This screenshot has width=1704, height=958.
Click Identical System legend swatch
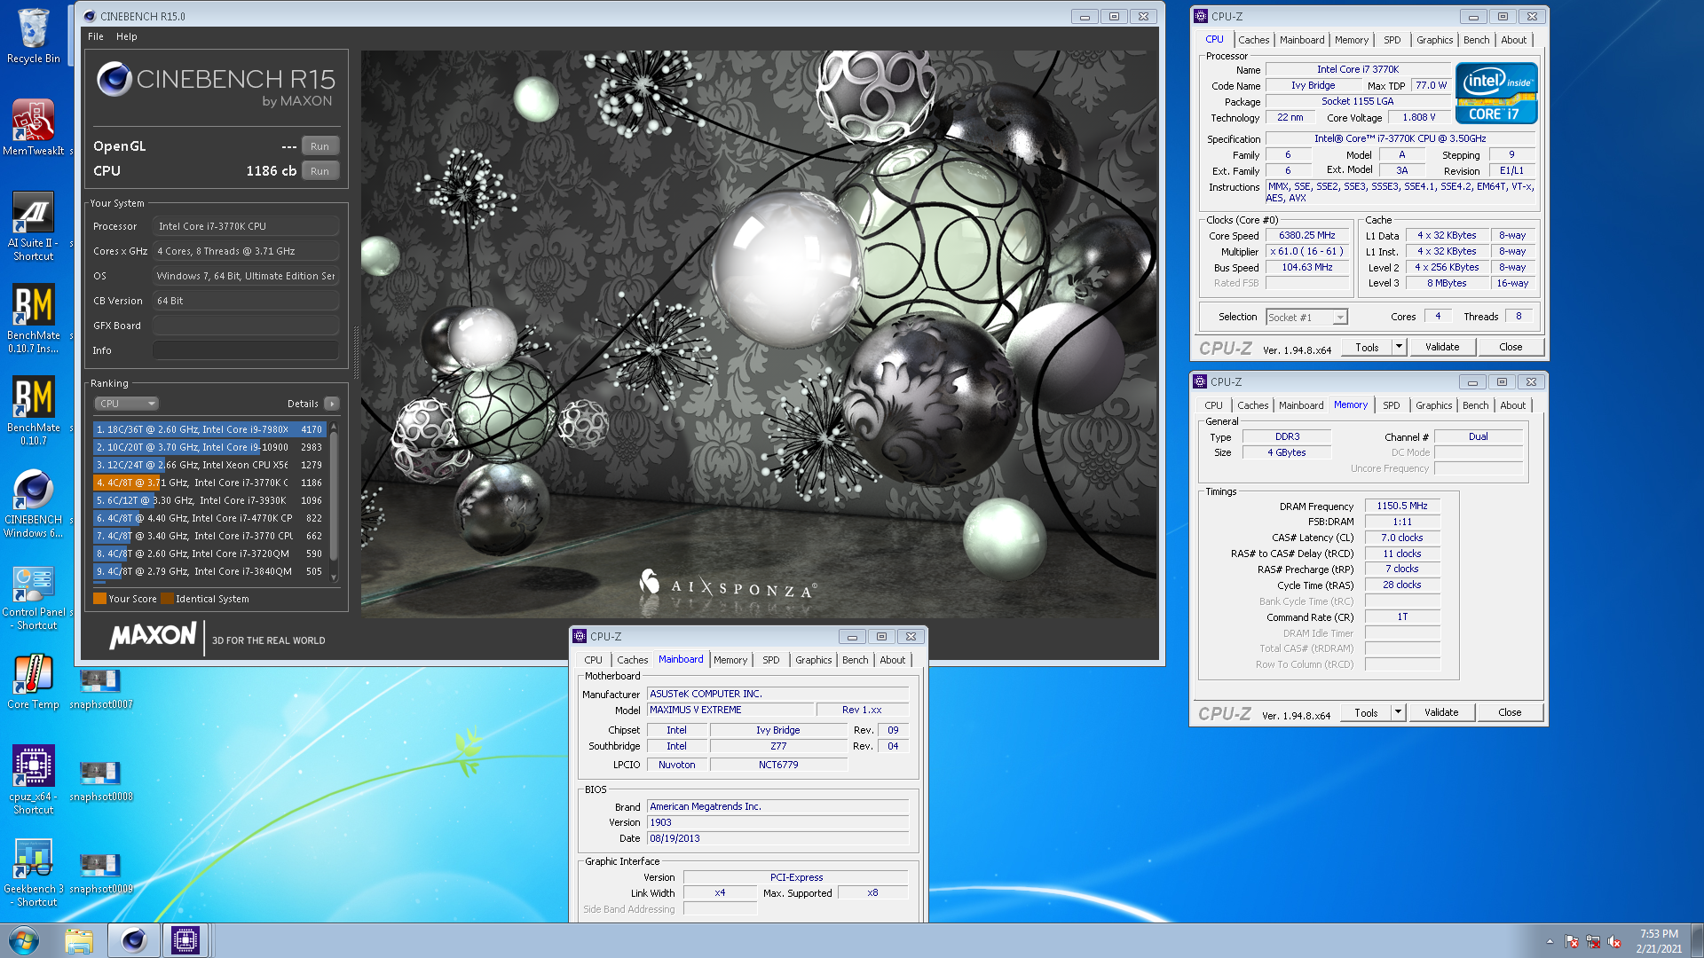click(167, 599)
